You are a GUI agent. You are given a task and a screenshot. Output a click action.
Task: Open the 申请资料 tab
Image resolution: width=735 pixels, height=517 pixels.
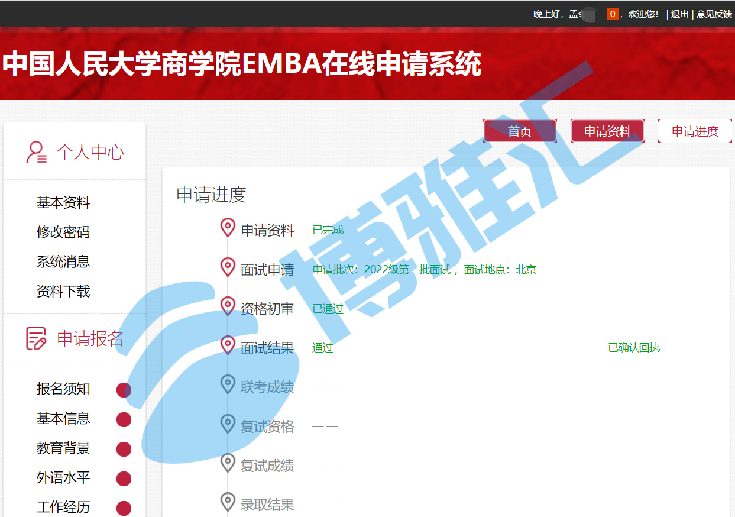click(607, 131)
